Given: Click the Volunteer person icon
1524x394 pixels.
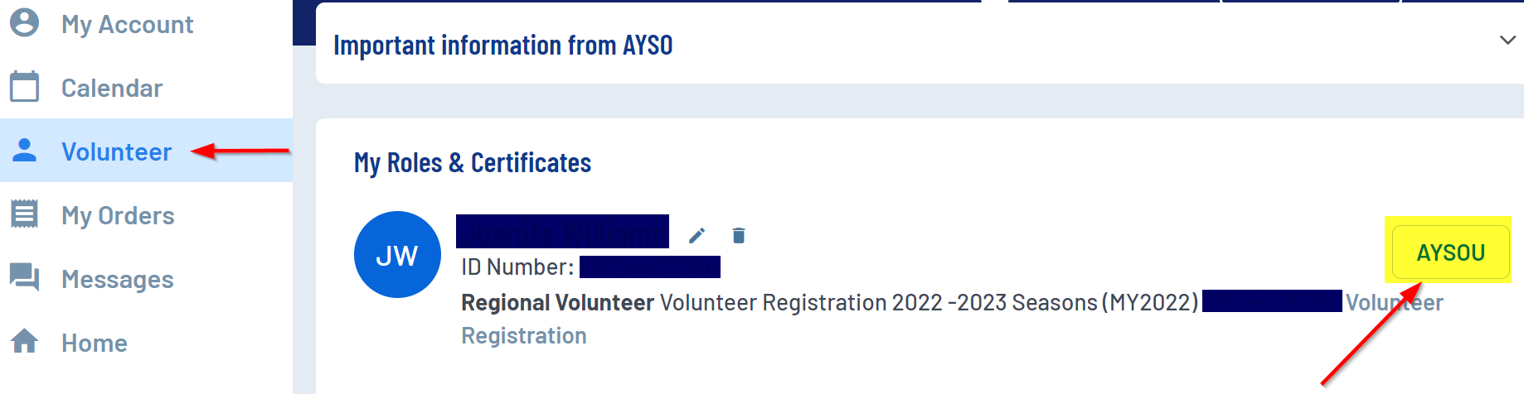Looking at the screenshot, I should pyautogui.click(x=24, y=150).
